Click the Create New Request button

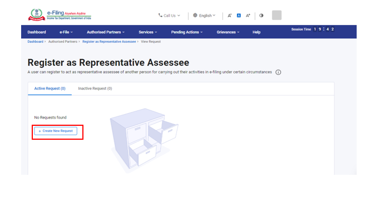[x=56, y=131]
